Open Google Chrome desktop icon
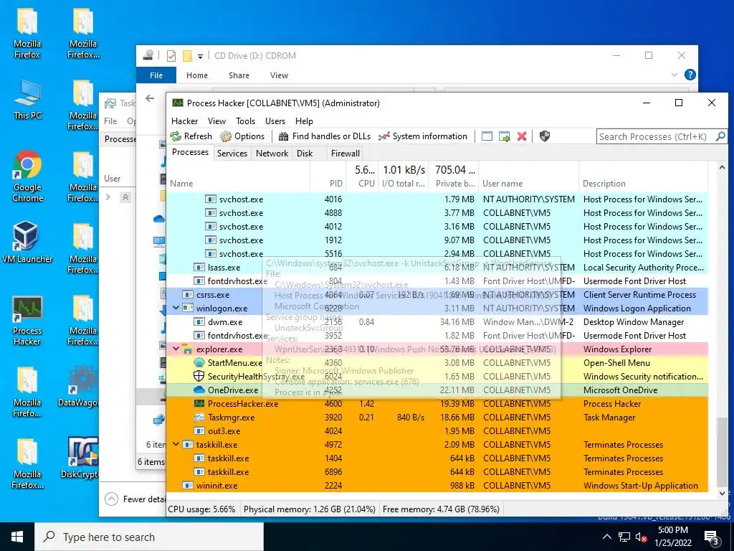The image size is (734, 551). coord(27,176)
